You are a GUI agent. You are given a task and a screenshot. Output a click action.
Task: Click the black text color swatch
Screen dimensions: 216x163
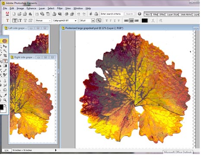145,21
